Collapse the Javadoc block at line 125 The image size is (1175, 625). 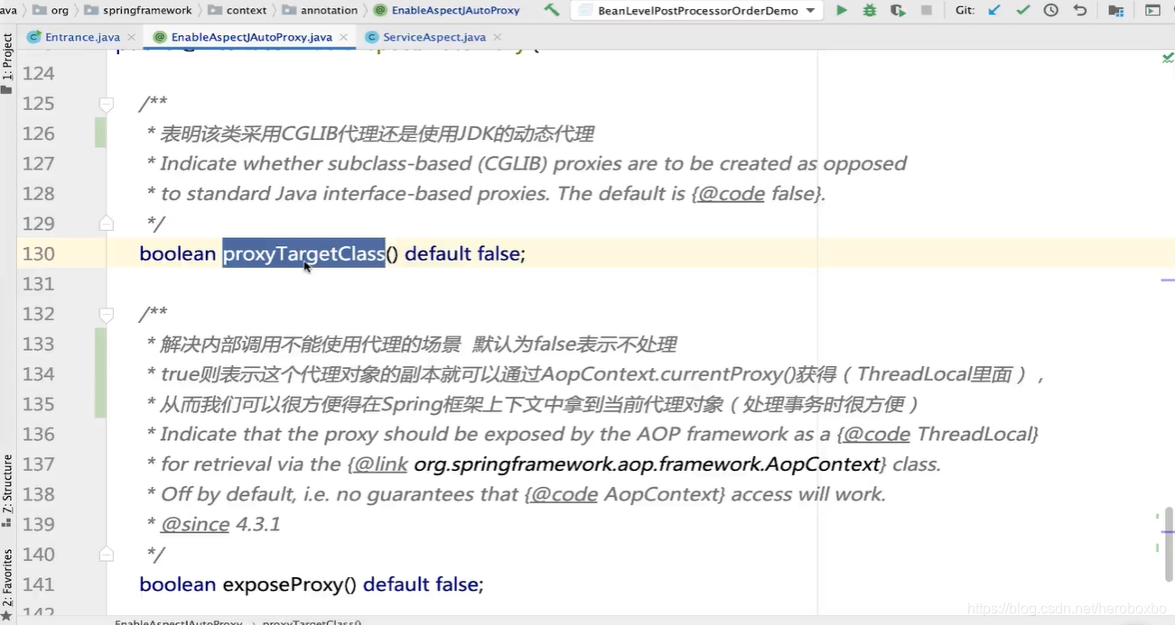(106, 103)
